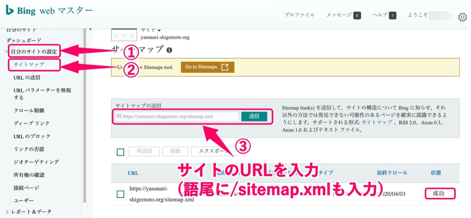
Task: Open サイトマップ sidebar item
Action: point(29,65)
